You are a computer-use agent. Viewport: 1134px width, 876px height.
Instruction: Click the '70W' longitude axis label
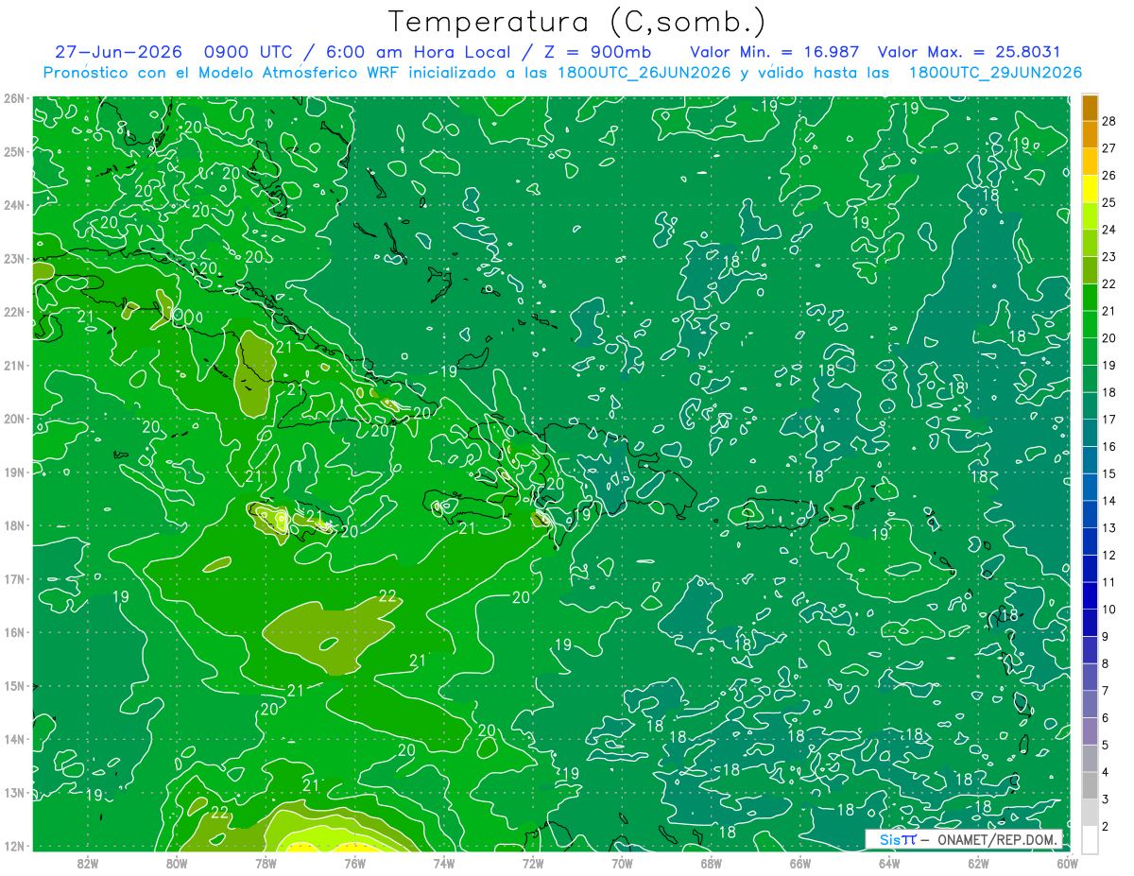tap(621, 863)
